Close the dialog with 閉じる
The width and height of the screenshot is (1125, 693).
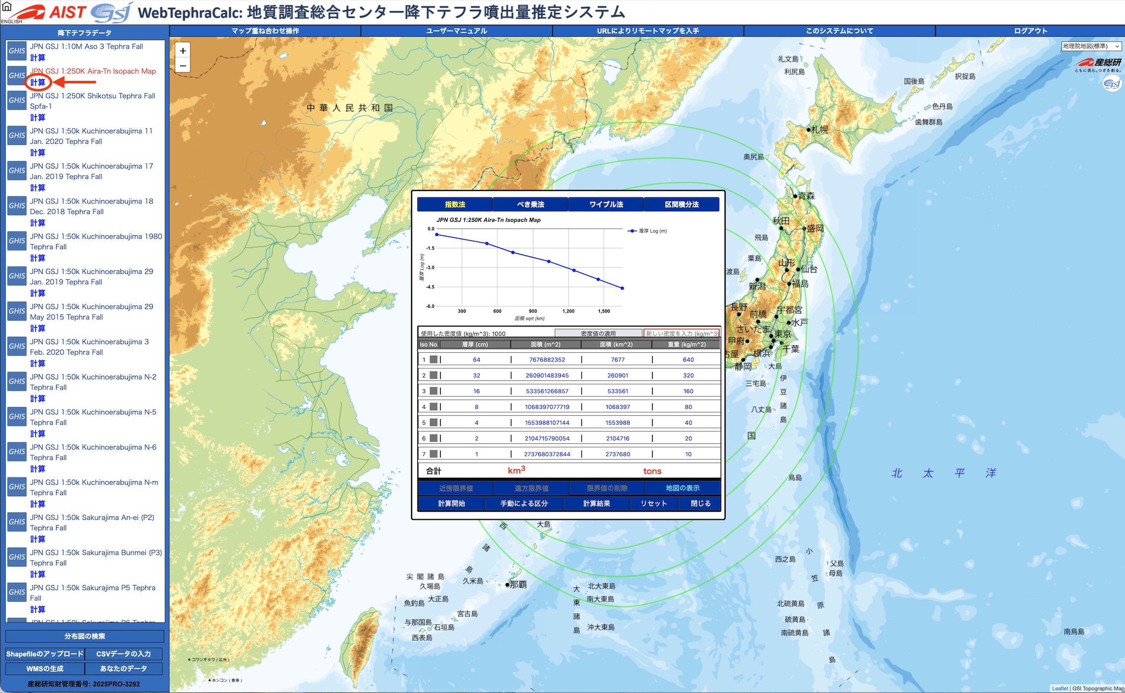[700, 504]
